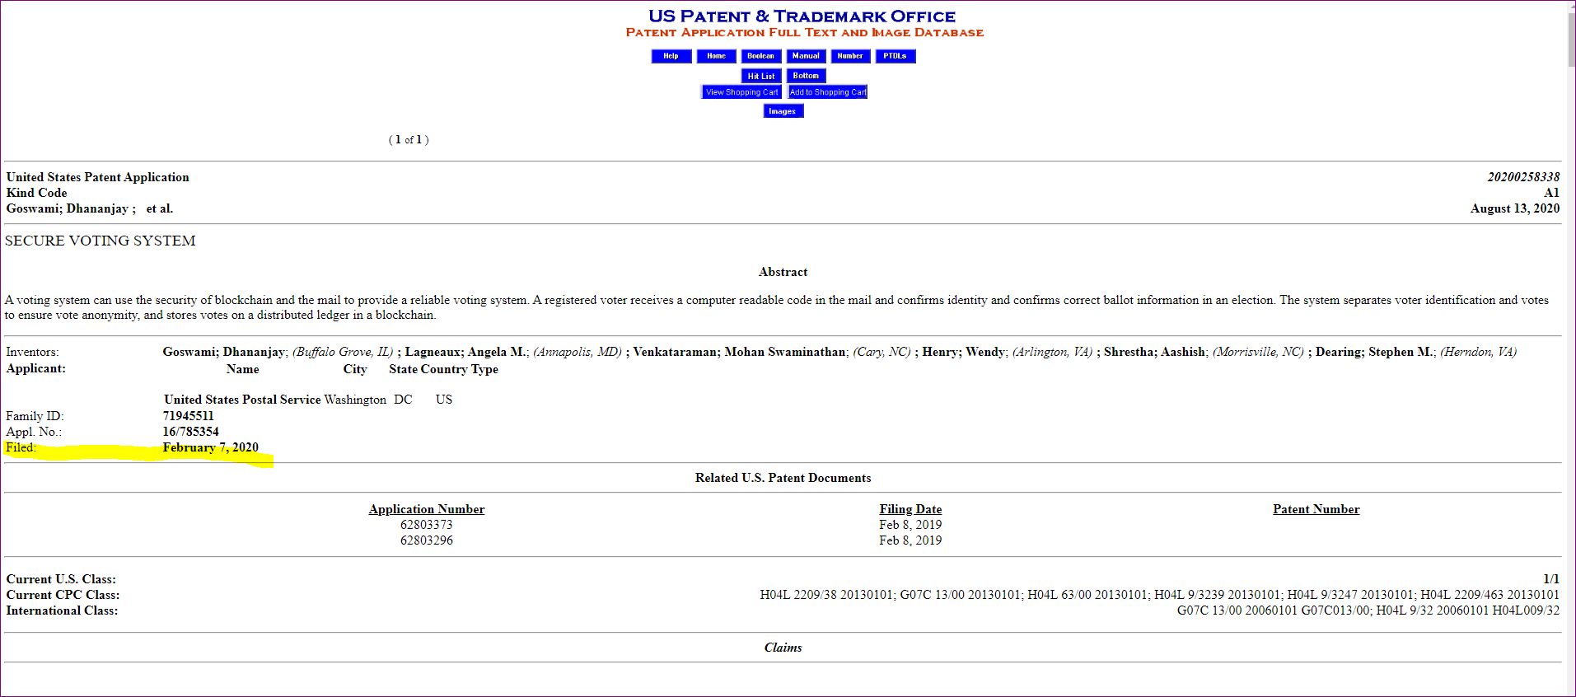Click inventor name Henry; Wendy
The image size is (1576, 697).
(x=963, y=352)
